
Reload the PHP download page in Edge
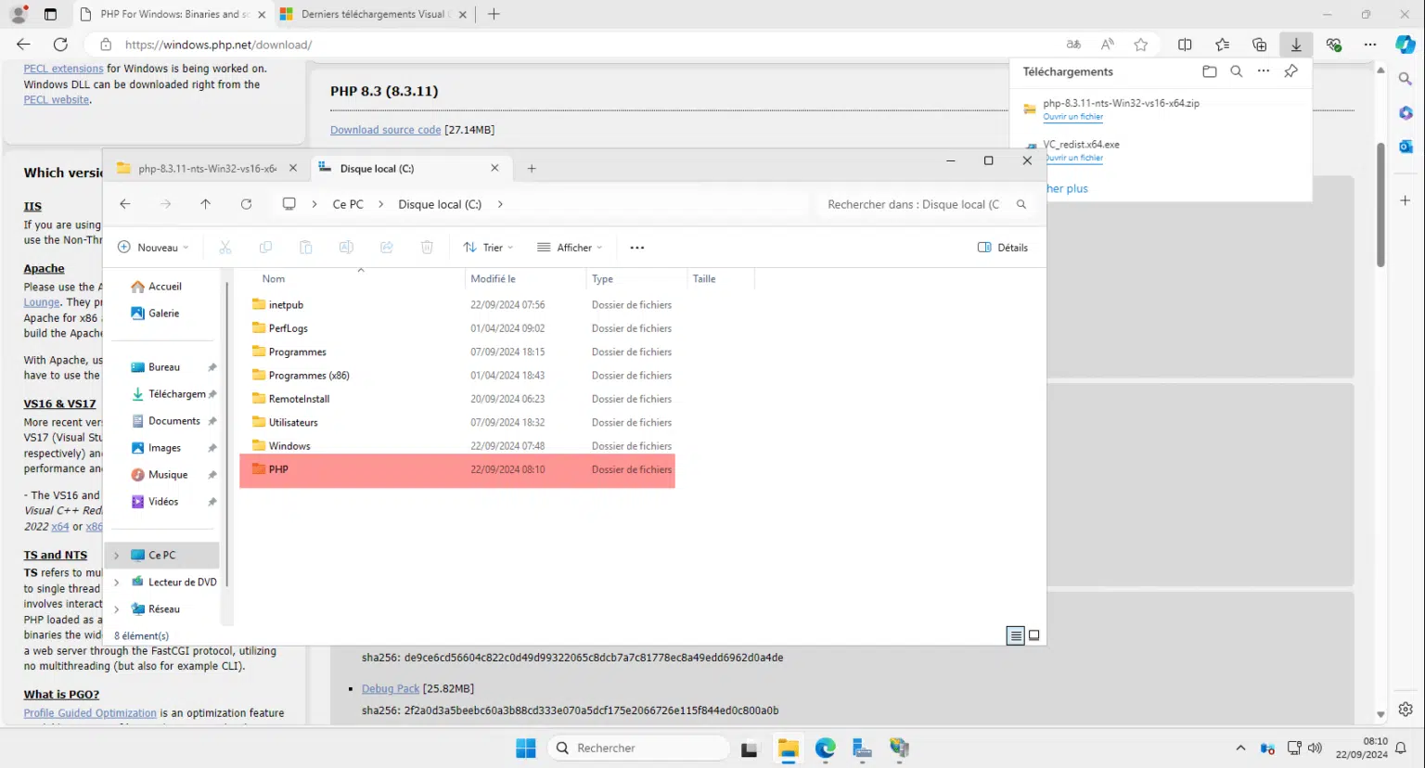coord(60,45)
